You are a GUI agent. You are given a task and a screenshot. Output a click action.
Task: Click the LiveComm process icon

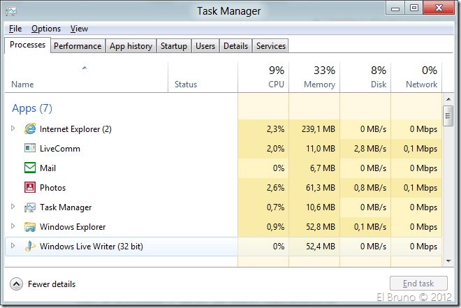click(30, 149)
